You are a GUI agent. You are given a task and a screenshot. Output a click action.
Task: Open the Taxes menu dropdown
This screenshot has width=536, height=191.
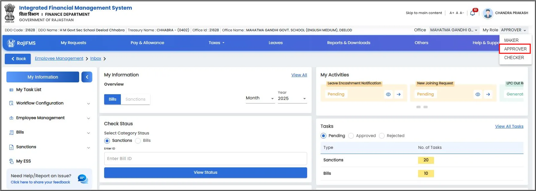[x=216, y=43]
